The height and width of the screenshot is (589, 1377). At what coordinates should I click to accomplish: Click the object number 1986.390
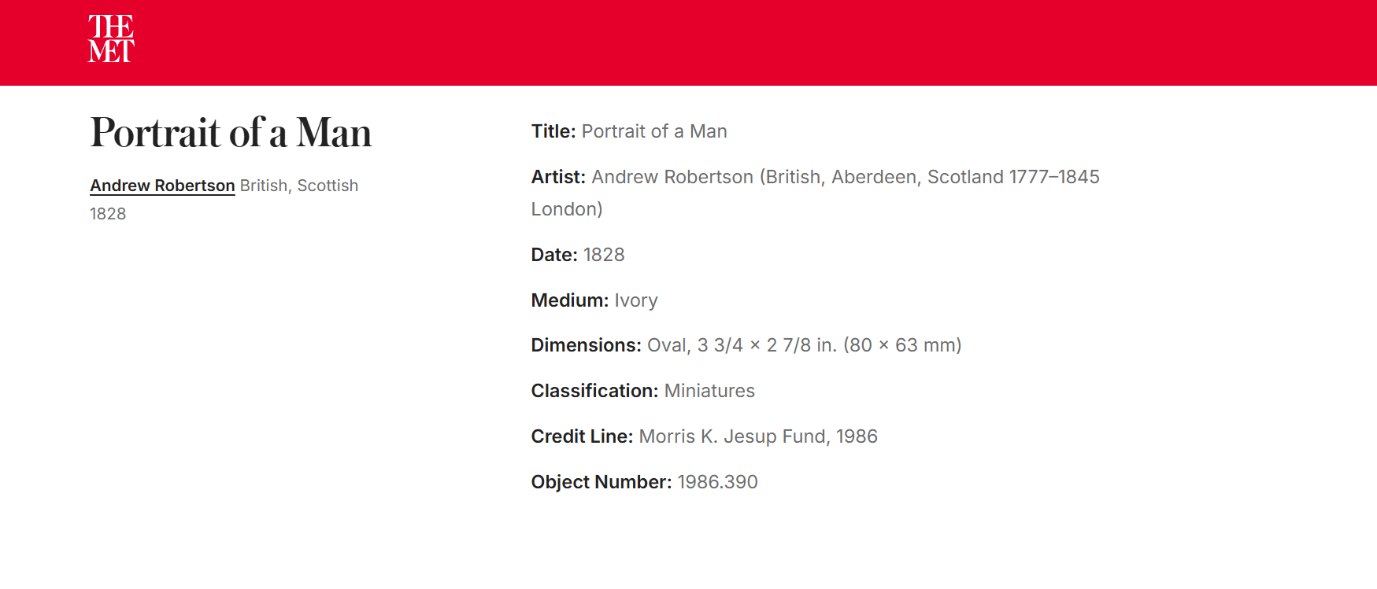coord(717,482)
